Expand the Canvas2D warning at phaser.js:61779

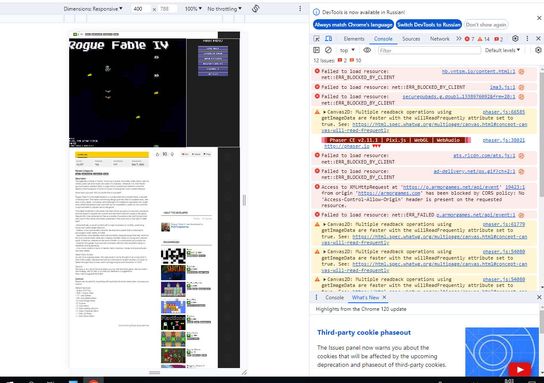coord(325,224)
